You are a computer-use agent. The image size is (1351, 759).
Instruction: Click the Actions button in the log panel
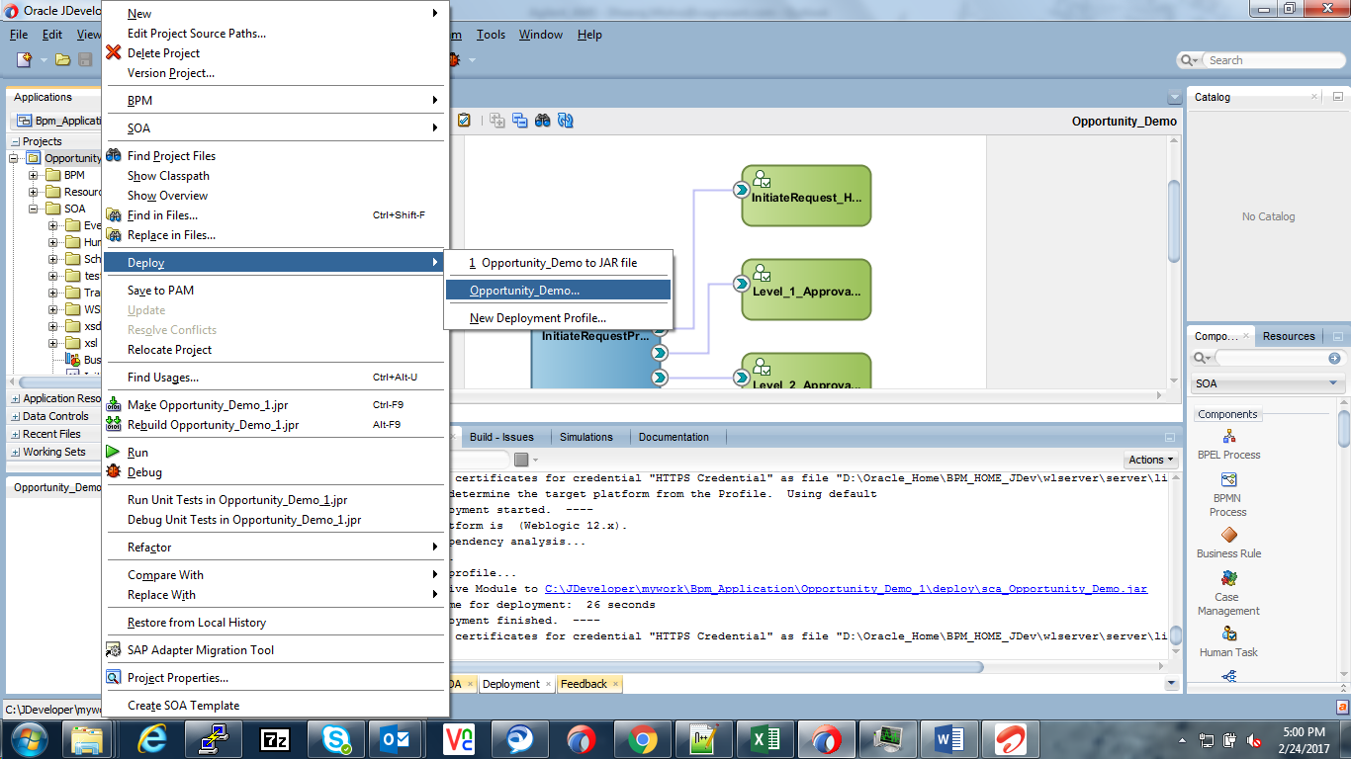[1148, 459]
